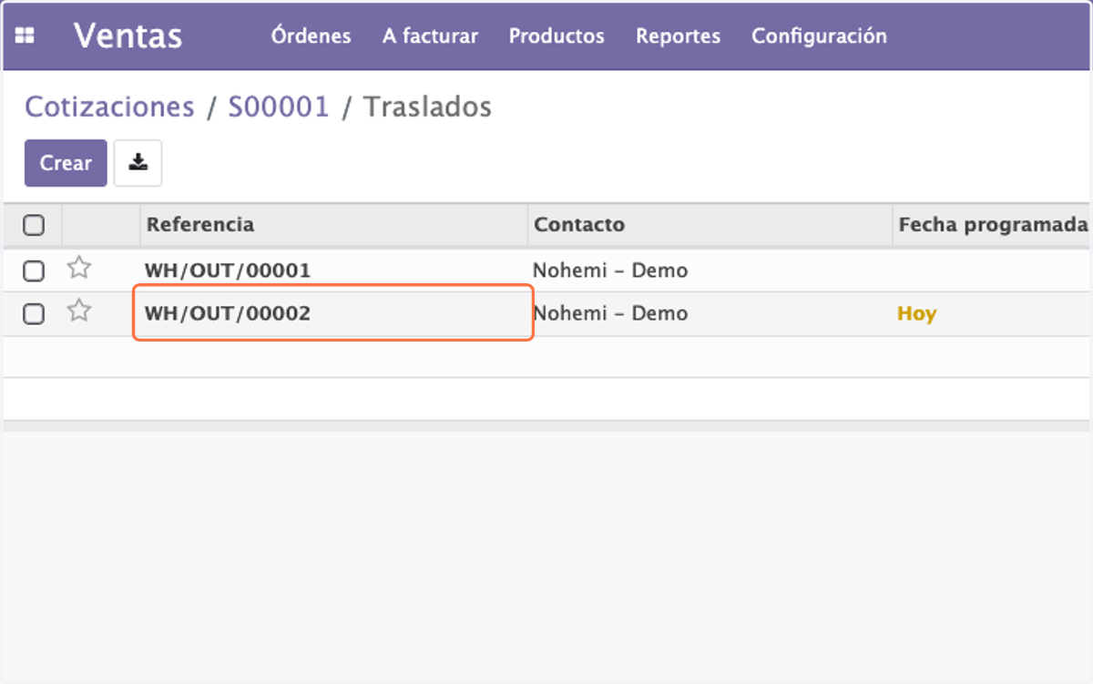Open the Reportes menu
Image resolution: width=1093 pixels, height=684 pixels.
pyautogui.click(x=678, y=36)
